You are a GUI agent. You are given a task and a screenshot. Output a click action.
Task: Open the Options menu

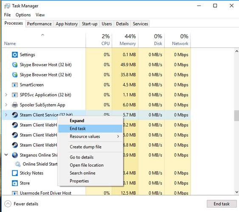pos(23,15)
